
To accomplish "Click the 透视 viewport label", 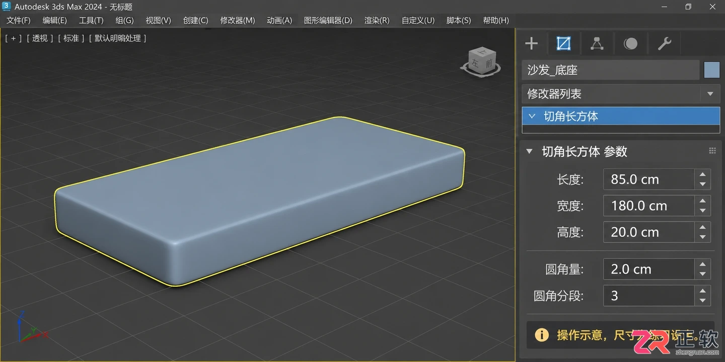I will coord(40,38).
